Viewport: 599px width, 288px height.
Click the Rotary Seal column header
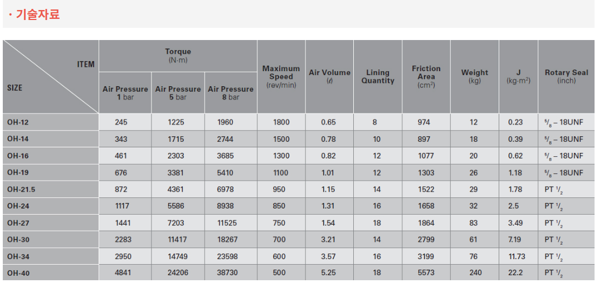566,77
